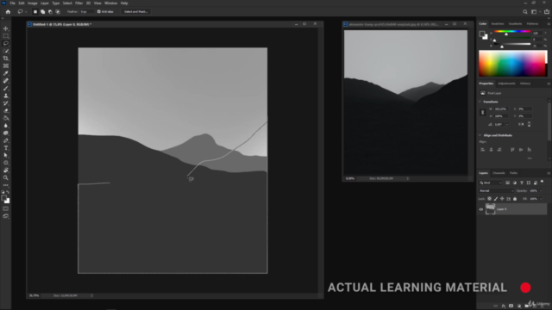
Task: Select the Lasso tool in the toolbox
Action: point(6,43)
